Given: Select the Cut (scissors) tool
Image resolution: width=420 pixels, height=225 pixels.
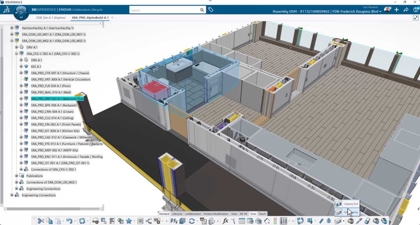Looking at the screenshot, I should click(x=41, y=220).
